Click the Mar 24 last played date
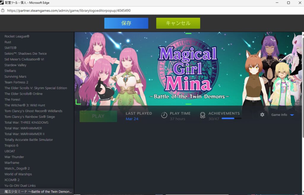 pyautogui.click(x=132, y=119)
